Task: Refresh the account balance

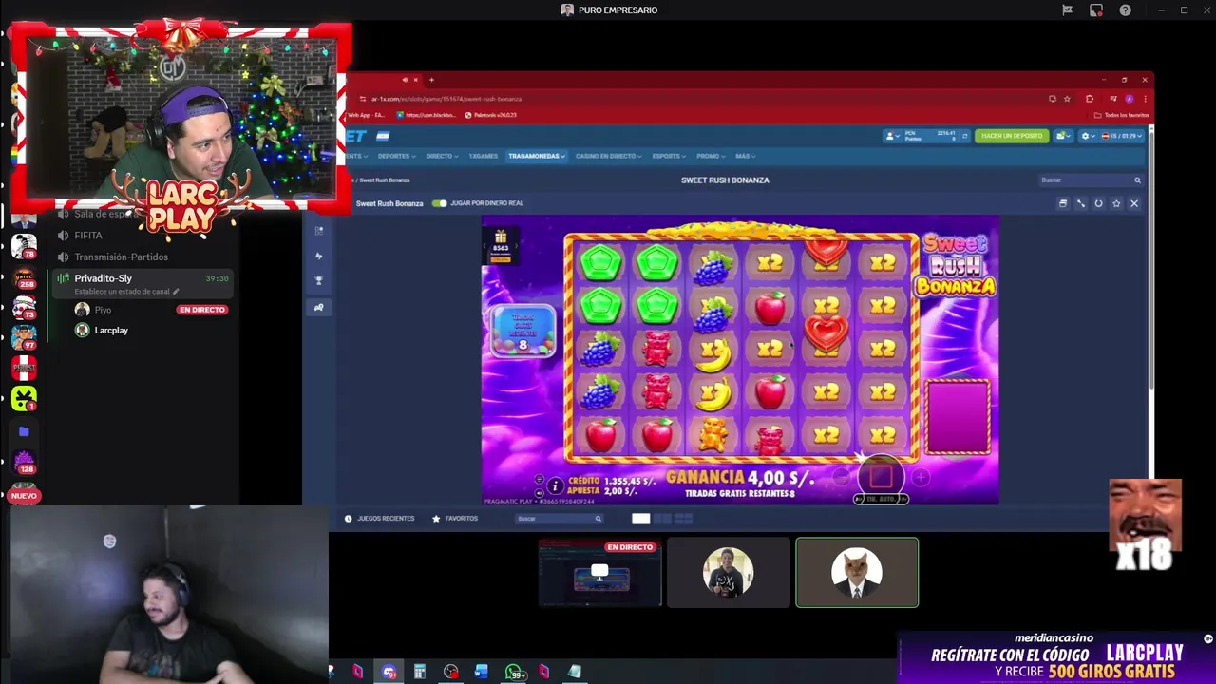Action: click(964, 136)
